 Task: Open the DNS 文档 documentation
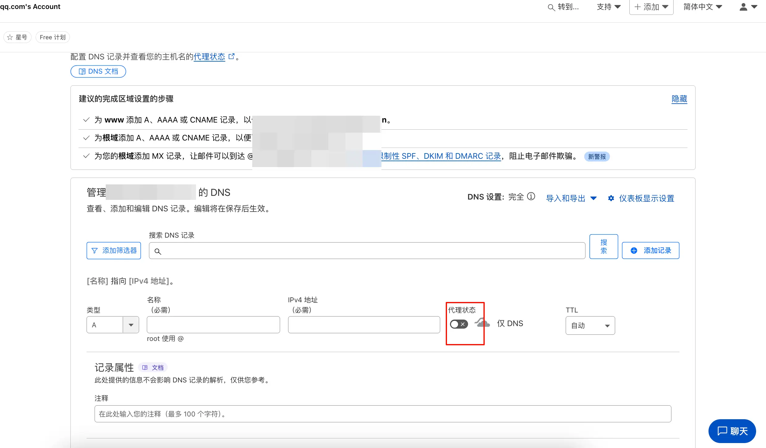pos(98,71)
